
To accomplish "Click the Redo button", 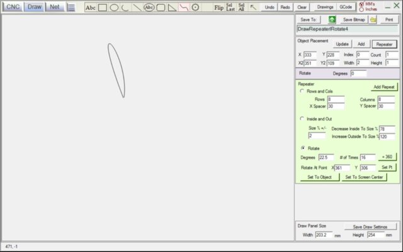I will pyautogui.click(x=285, y=7).
